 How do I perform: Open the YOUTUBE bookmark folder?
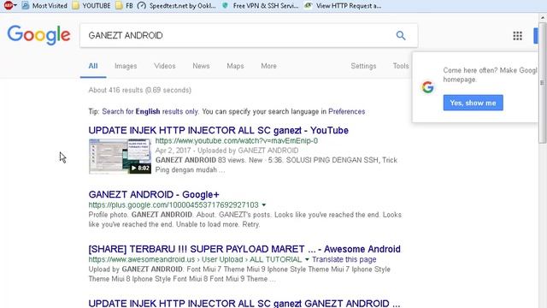tap(91, 6)
